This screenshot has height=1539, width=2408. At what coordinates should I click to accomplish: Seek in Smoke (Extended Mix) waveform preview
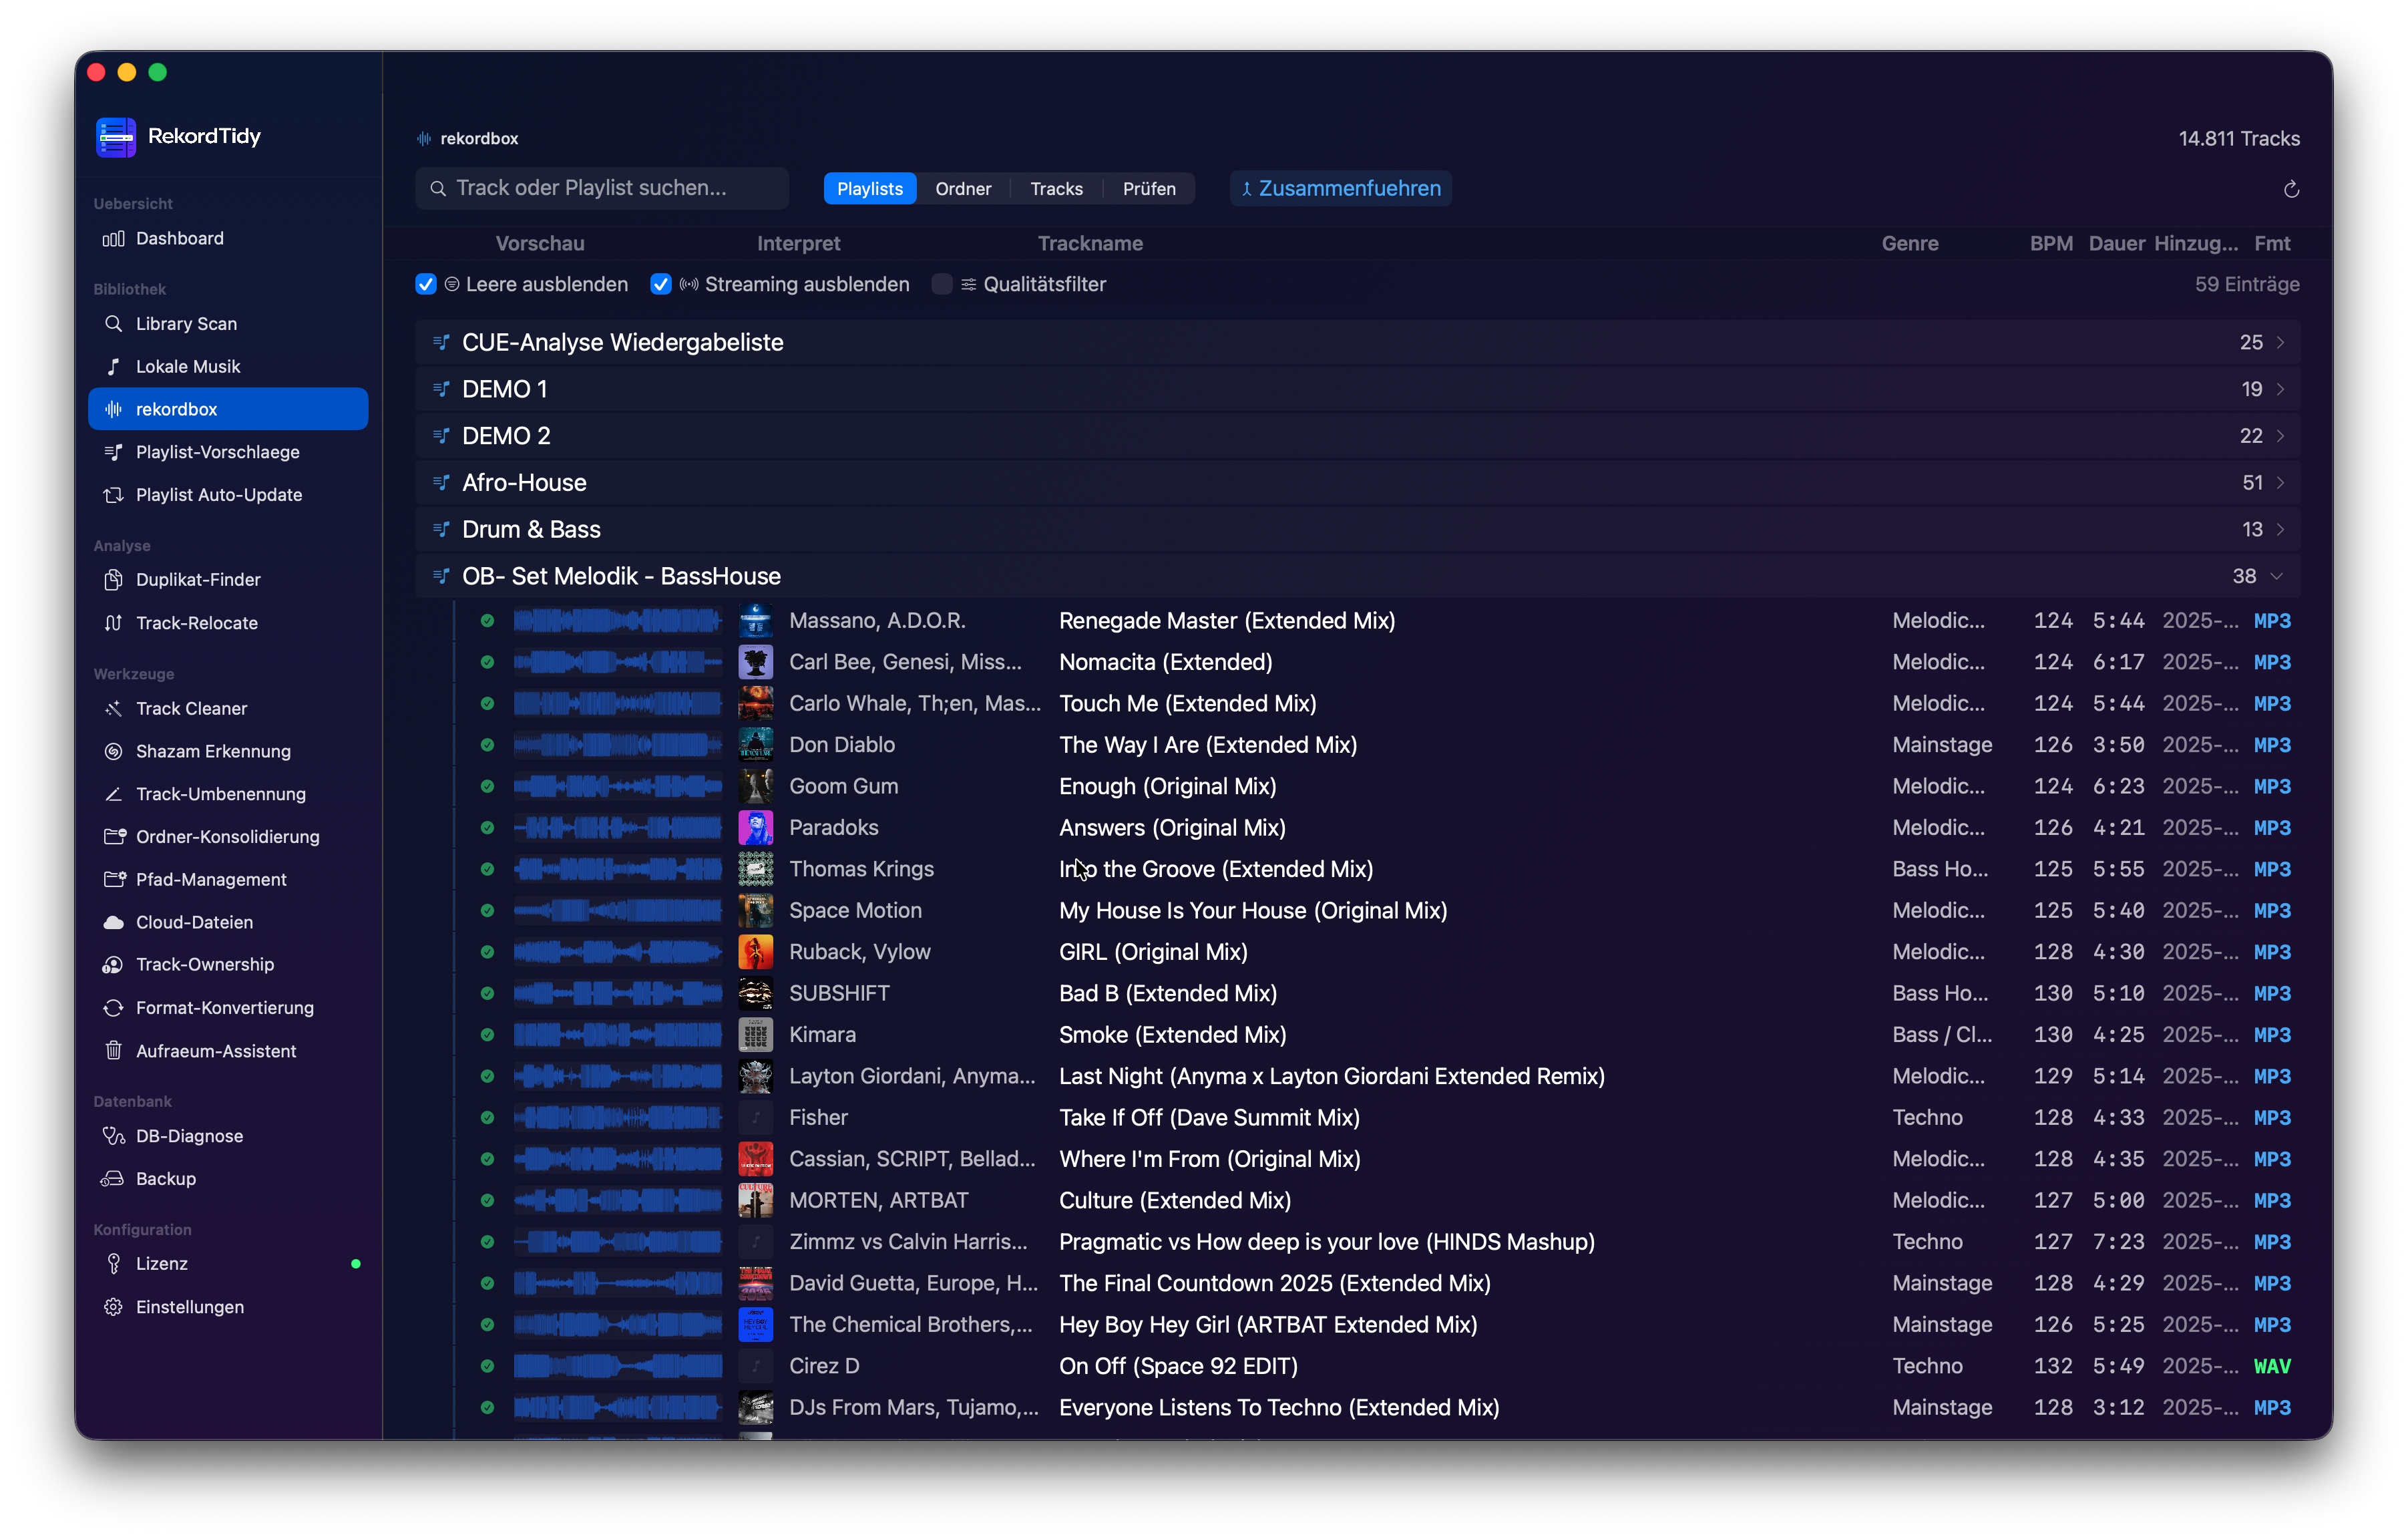[618, 1035]
